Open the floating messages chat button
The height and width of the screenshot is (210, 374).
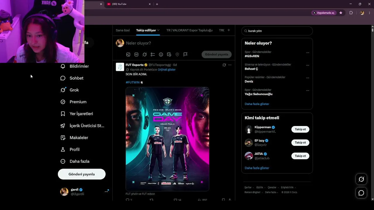click(361, 193)
